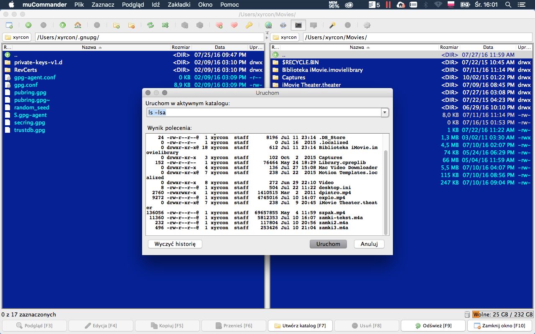Click the Pack archive toolbar icon
Screen dimensions: 535x334
185,25
